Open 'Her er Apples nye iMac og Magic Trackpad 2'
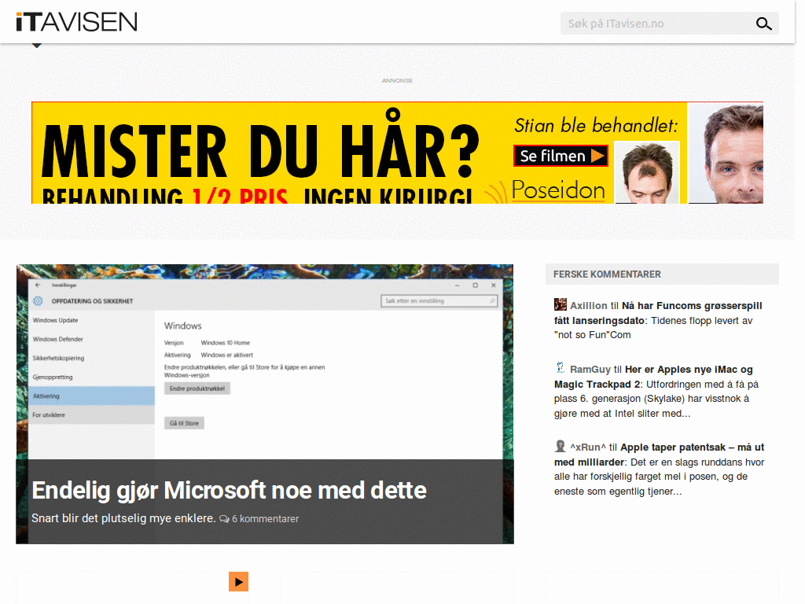The image size is (805, 604). (x=653, y=377)
